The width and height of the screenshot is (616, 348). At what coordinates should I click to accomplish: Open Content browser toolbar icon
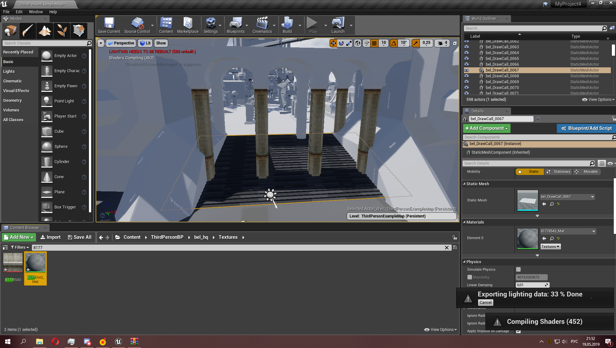[166, 25]
